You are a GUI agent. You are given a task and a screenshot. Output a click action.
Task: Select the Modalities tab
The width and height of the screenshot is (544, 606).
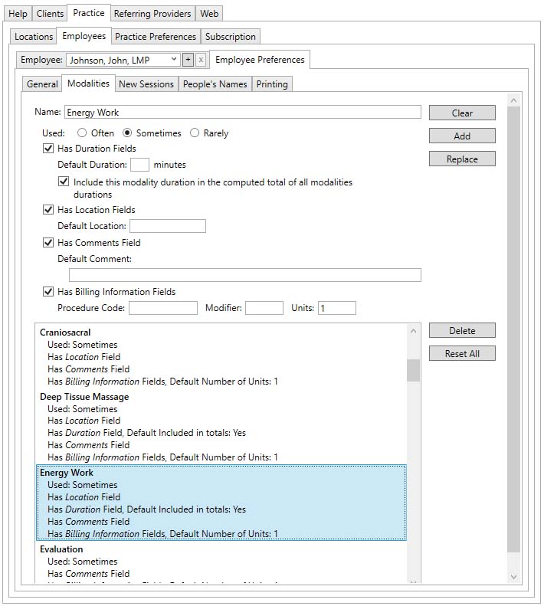88,83
